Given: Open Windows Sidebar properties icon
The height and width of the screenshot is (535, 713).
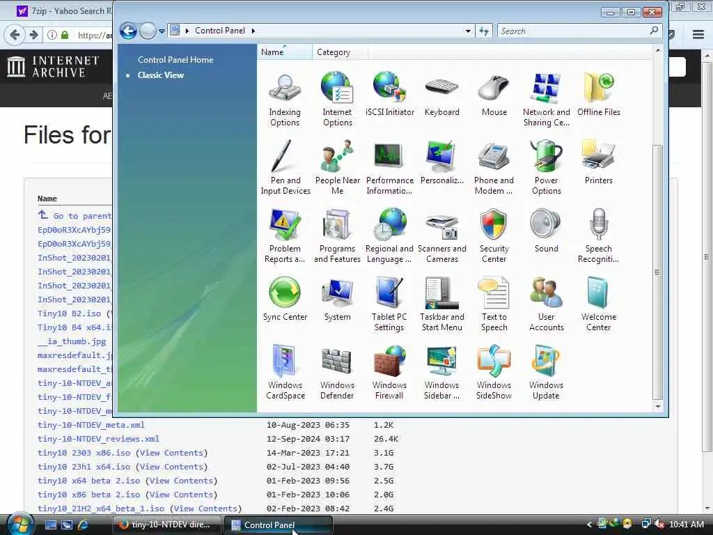Looking at the screenshot, I should 441,372.
